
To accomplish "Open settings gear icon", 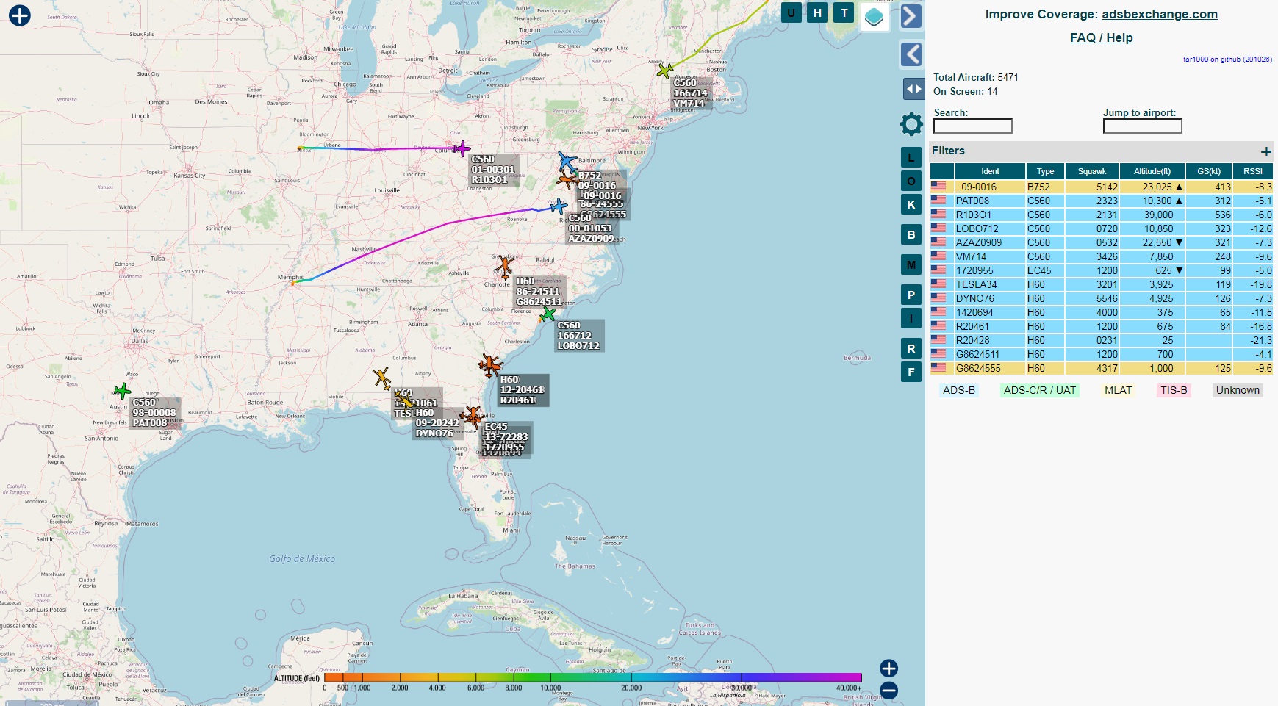I will (911, 124).
